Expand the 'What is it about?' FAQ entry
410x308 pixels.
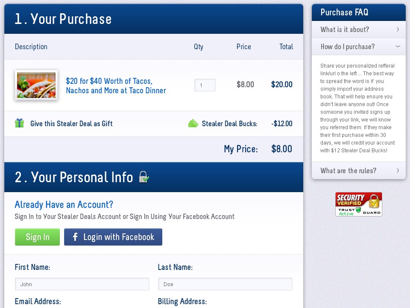click(x=358, y=29)
